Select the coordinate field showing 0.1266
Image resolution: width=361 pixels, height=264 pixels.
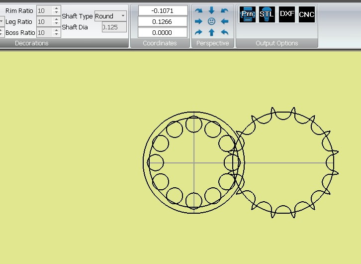(163, 21)
